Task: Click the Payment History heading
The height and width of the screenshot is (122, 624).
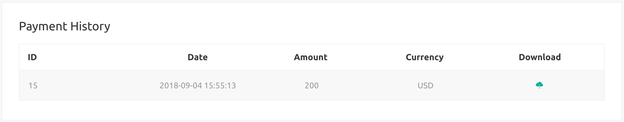Action: click(65, 26)
